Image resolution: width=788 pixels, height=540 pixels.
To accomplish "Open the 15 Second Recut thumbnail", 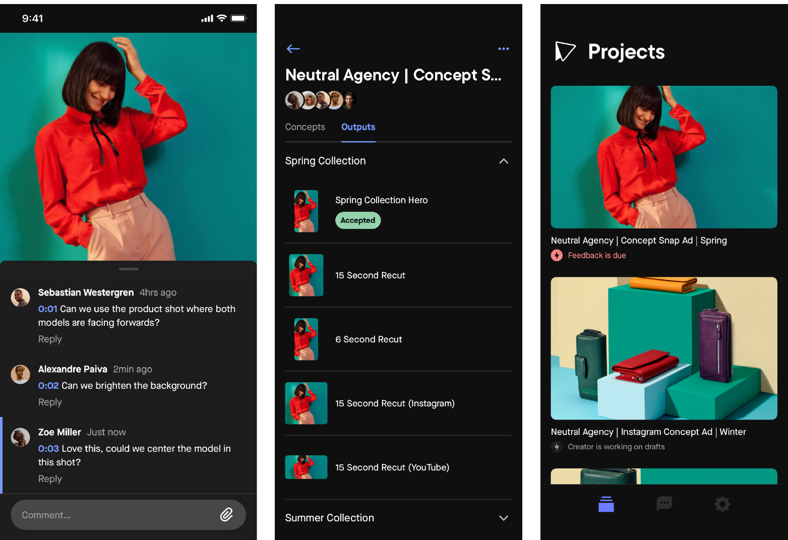I will [x=306, y=275].
